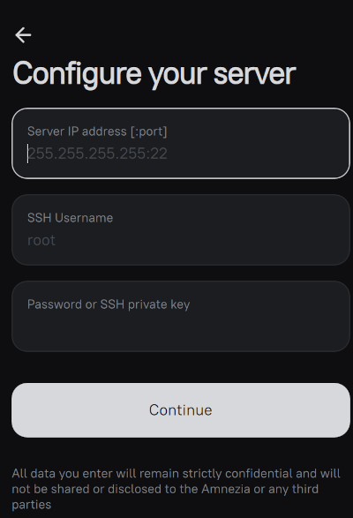The width and height of the screenshot is (353, 518).
Task: Focus the Password or SSH private key field
Action: tap(181, 317)
